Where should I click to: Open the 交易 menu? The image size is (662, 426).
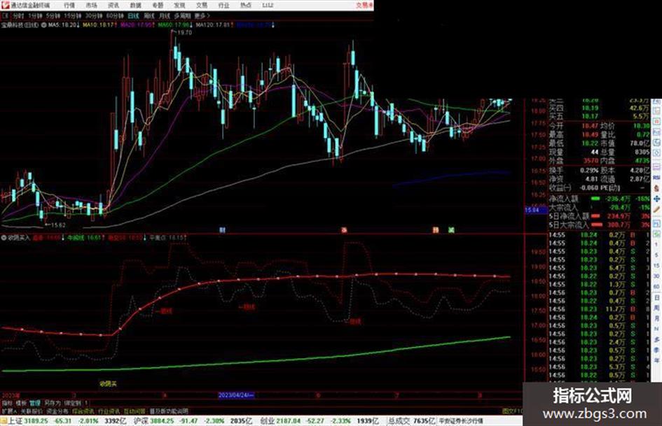[201, 5]
